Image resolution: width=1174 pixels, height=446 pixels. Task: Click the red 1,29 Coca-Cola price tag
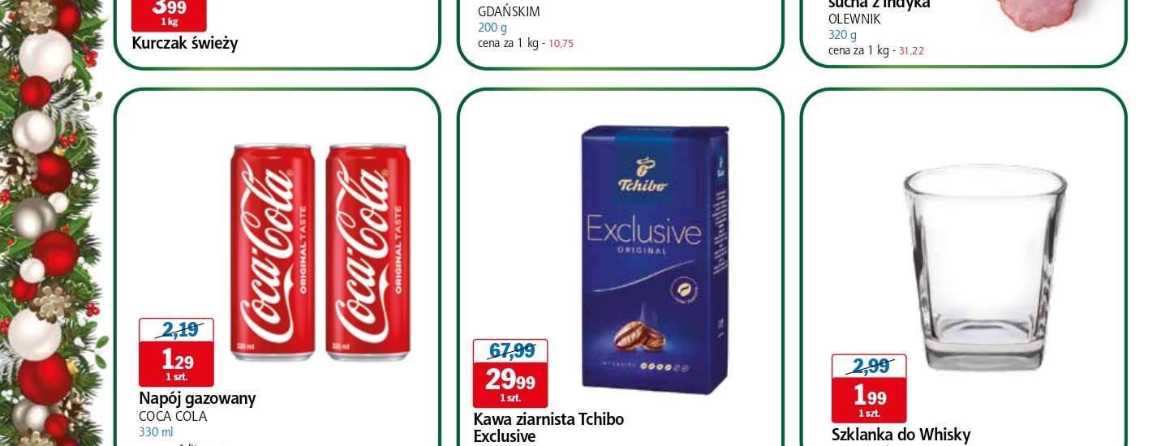click(176, 364)
